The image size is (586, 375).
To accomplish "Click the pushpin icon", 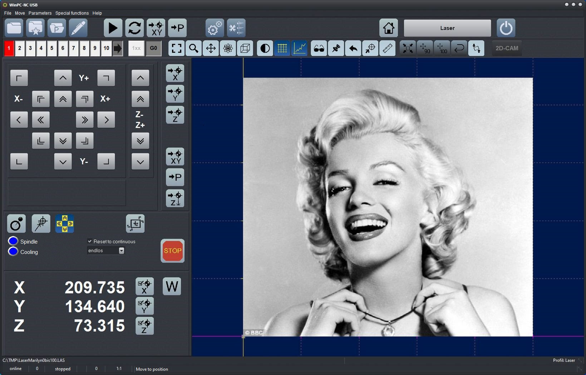I will click(x=336, y=48).
